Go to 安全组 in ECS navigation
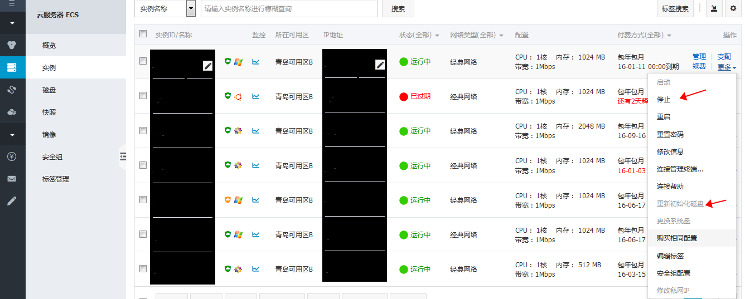The image size is (745, 299). (52, 156)
